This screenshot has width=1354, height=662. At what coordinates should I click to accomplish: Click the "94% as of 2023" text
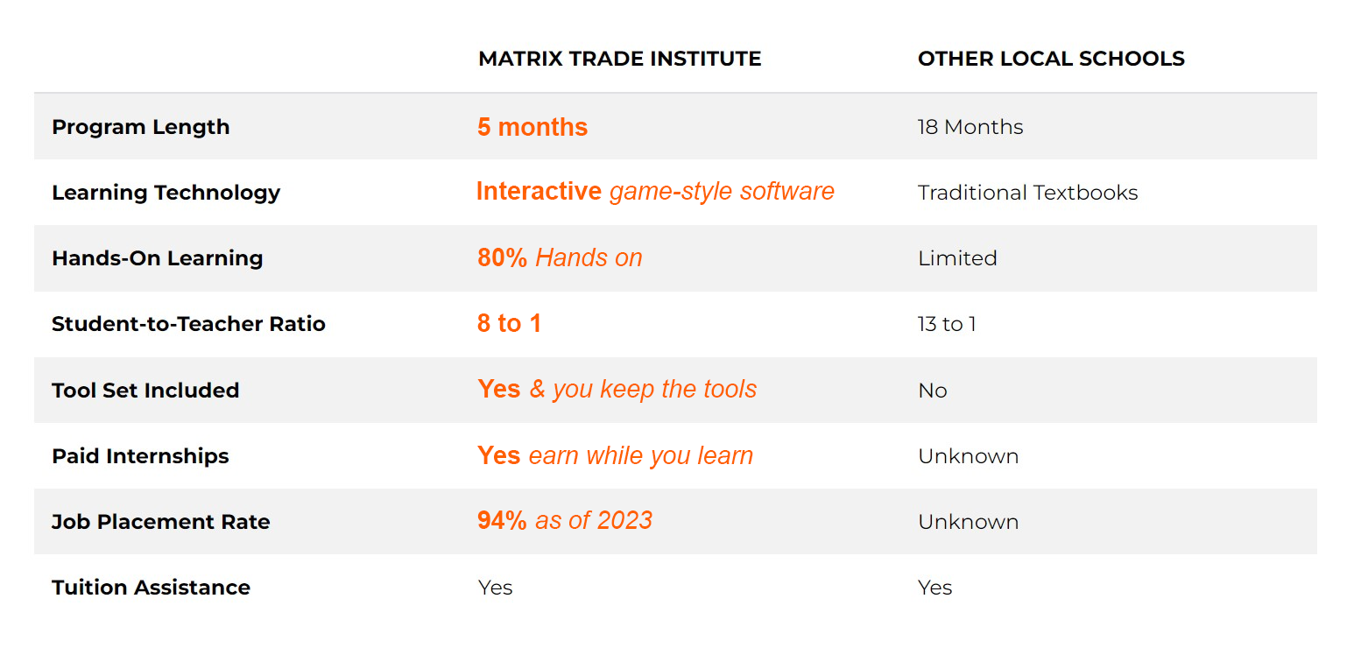point(565,520)
